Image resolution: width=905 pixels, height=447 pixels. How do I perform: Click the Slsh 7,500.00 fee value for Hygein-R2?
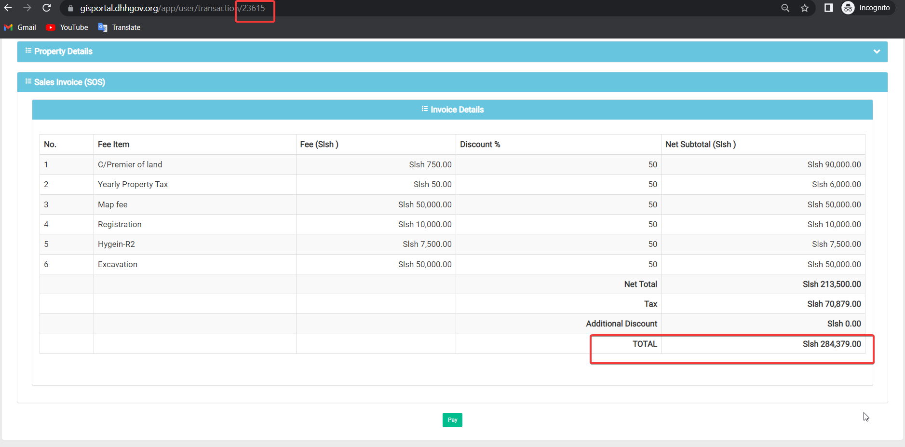[427, 244]
